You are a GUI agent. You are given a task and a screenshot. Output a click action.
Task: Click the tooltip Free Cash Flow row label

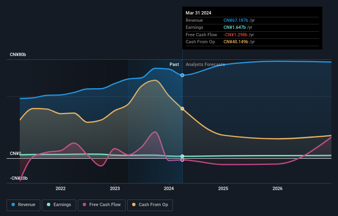[x=201, y=35]
